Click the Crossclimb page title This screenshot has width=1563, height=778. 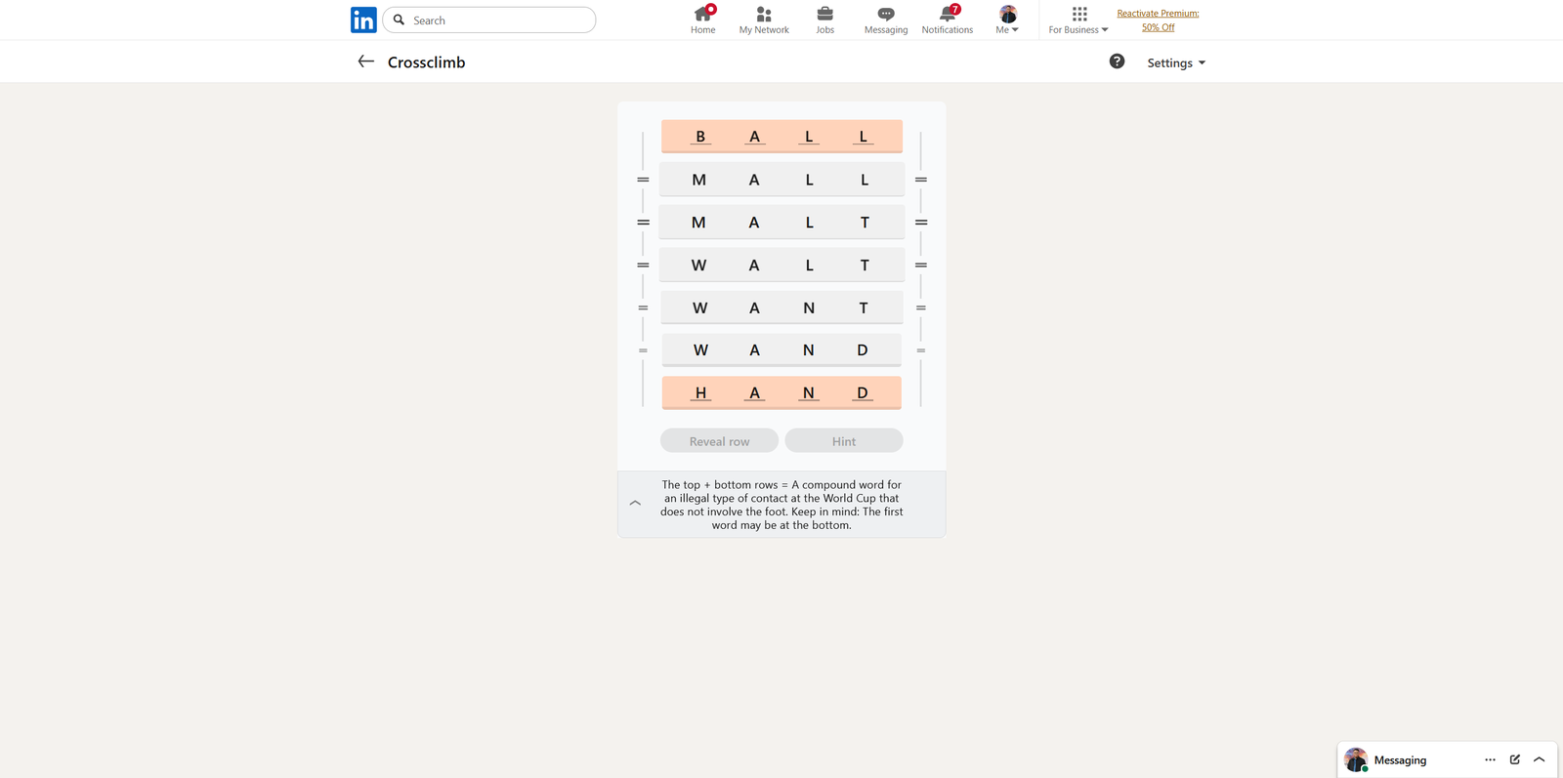426,61
